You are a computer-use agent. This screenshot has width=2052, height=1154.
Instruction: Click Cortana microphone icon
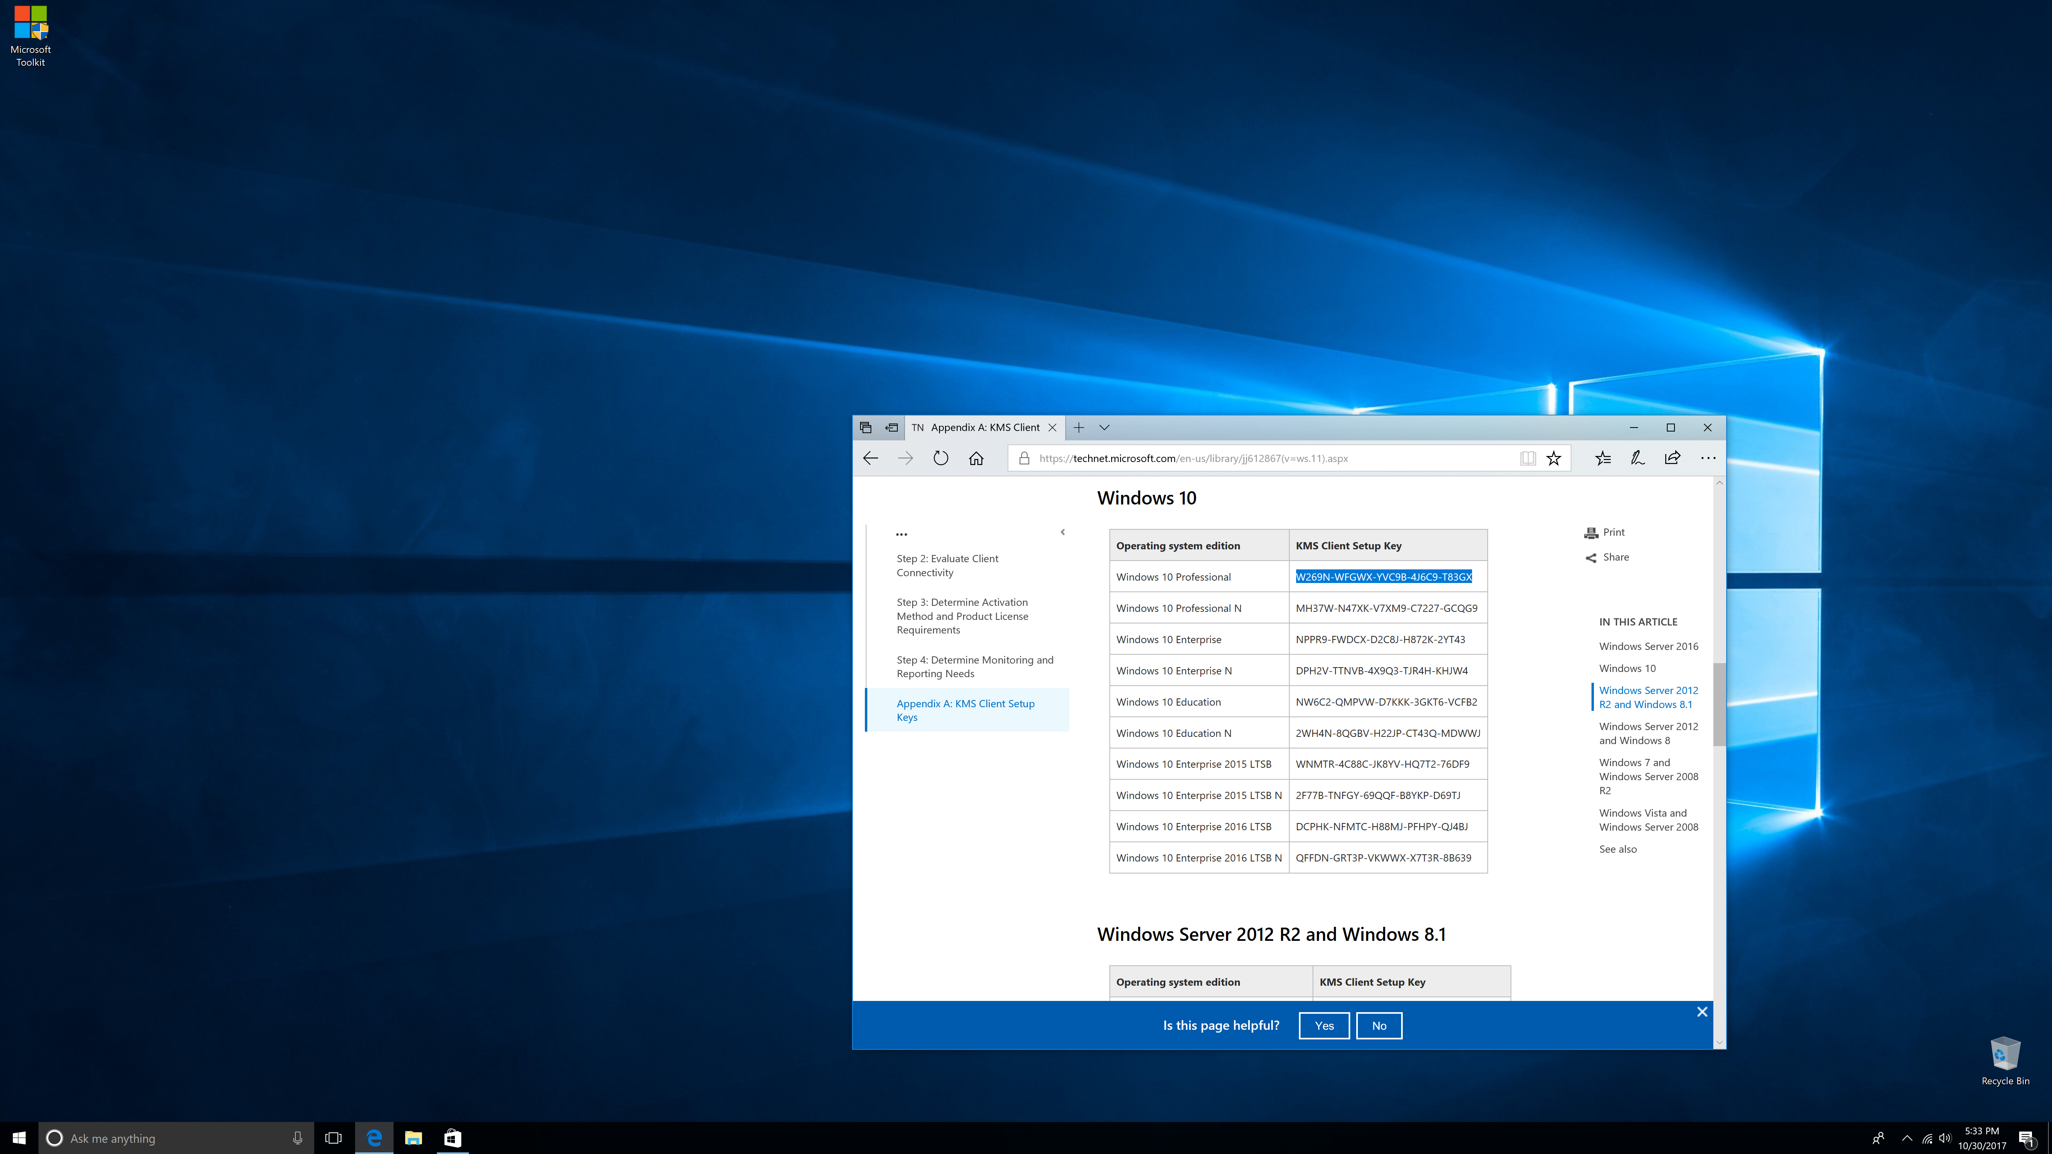297,1138
